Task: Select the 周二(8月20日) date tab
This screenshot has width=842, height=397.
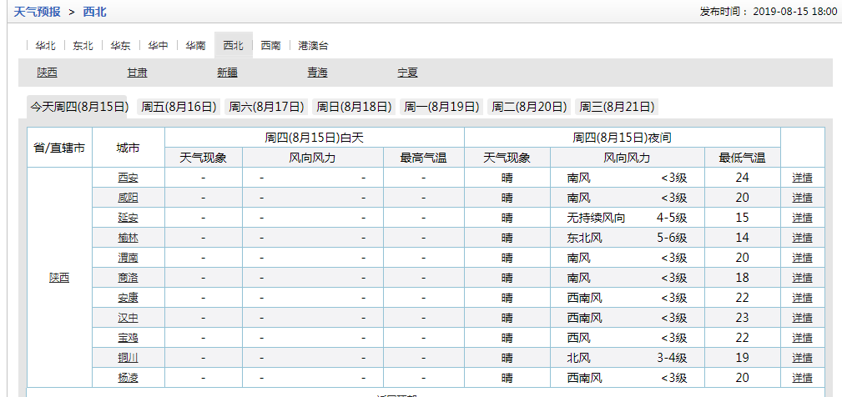Action: 529,107
